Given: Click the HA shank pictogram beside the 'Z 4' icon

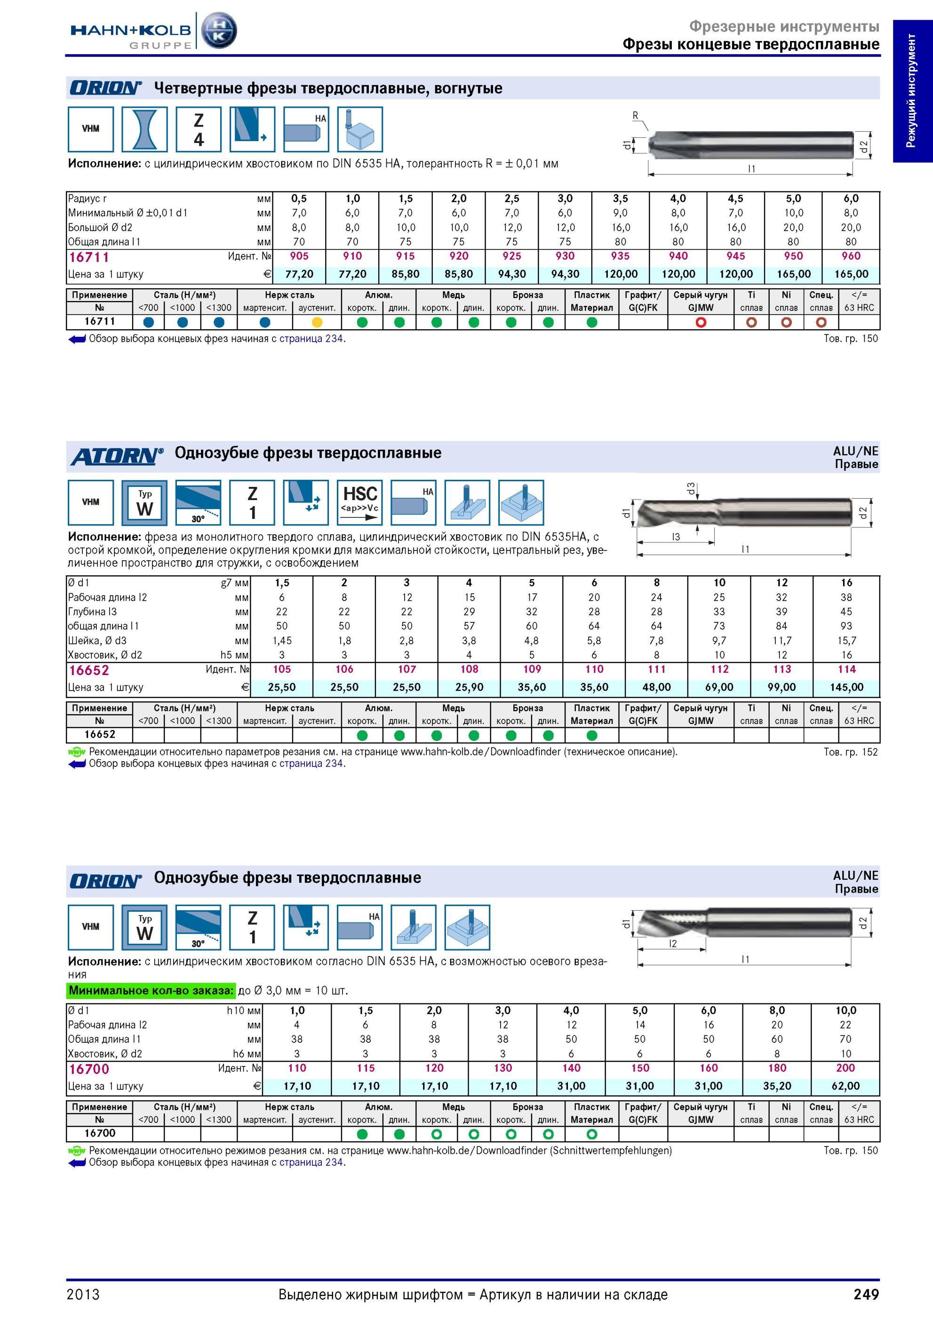Looking at the screenshot, I should click(306, 129).
